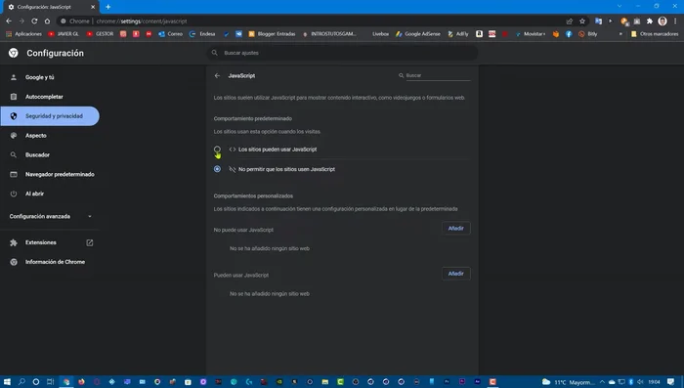The height and width of the screenshot is (388, 684).
Task: Click the Información de Chrome logo icon
Action: pos(14,262)
